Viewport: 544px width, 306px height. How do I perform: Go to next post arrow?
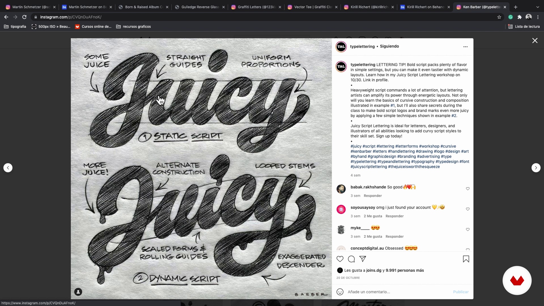coord(536,168)
